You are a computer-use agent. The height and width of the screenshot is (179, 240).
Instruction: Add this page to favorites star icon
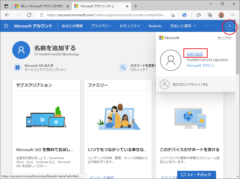[172, 15]
